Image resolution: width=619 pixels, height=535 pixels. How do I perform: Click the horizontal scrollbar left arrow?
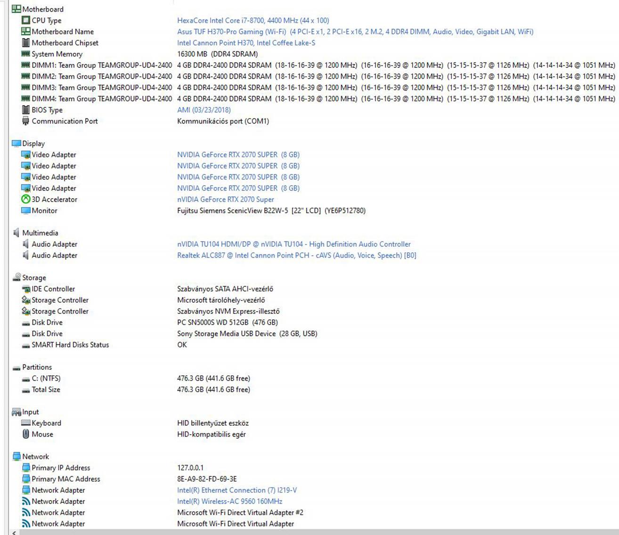[14, 532]
